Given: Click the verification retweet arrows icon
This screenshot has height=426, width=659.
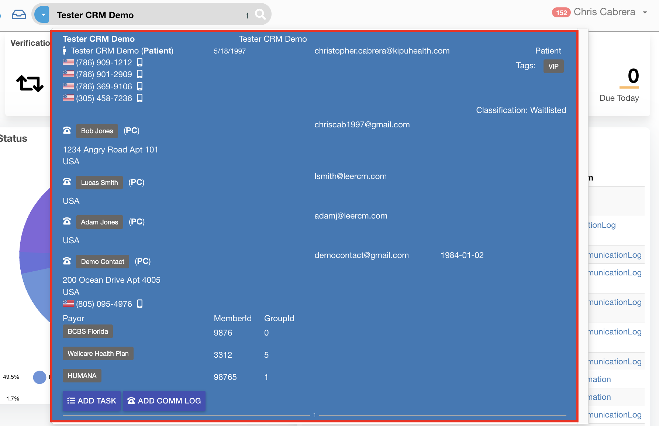Looking at the screenshot, I should 30,83.
